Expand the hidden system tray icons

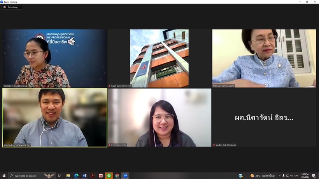pos(279,176)
